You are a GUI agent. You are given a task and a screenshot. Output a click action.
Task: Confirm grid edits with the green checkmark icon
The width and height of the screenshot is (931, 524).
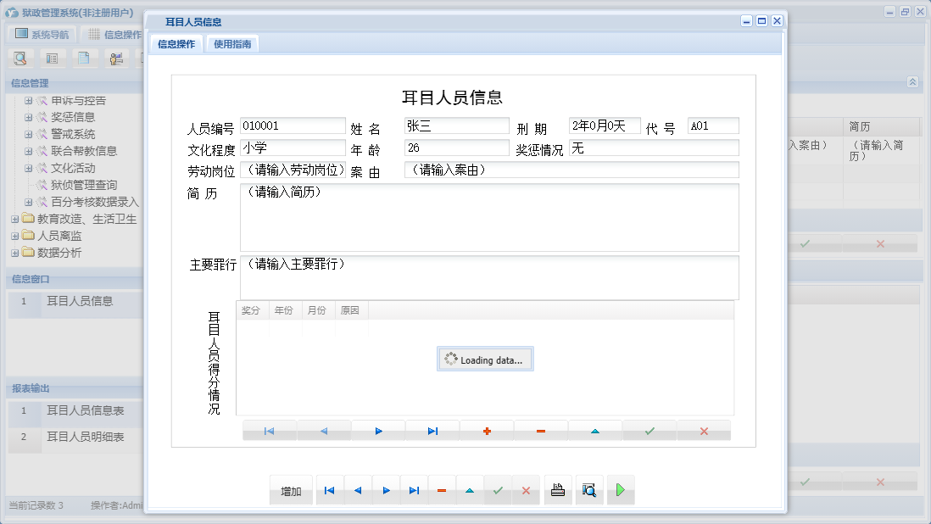tap(649, 431)
